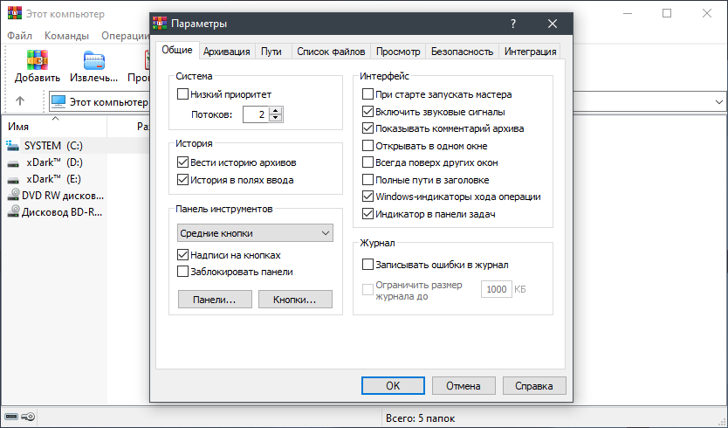Increase Потоков value with up arrow
The image size is (728, 428).
[x=276, y=111]
